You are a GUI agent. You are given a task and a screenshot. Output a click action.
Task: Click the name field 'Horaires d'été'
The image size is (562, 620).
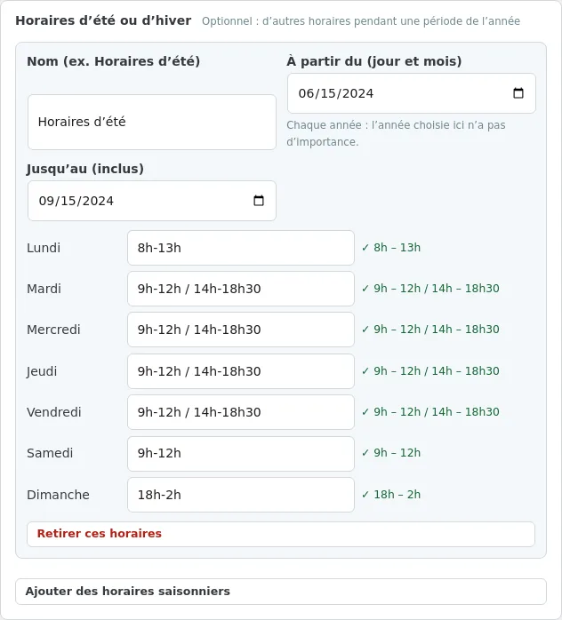[152, 122]
